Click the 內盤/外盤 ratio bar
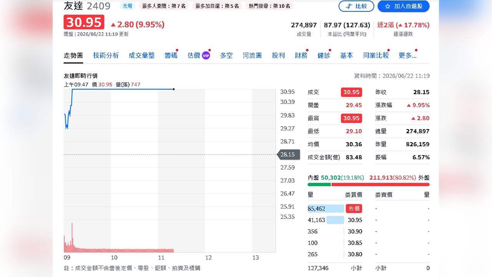 pyautogui.click(x=369, y=185)
